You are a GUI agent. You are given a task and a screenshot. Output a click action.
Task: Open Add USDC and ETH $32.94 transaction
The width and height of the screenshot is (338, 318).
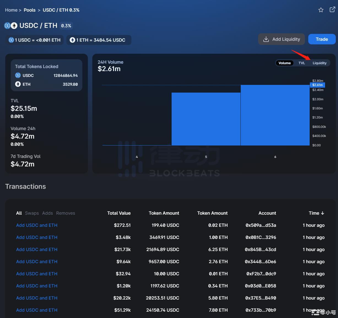coord(37,274)
